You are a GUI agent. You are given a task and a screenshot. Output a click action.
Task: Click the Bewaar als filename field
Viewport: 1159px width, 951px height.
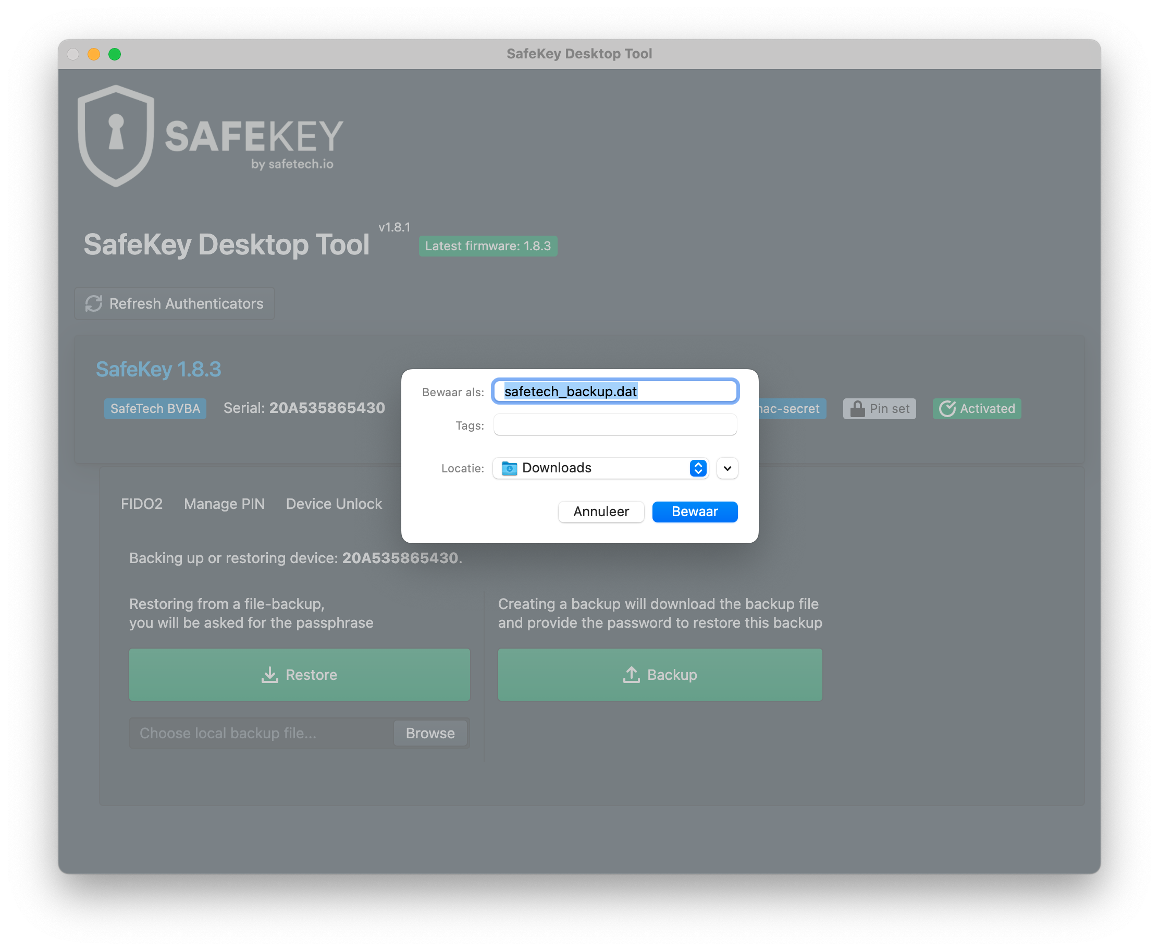click(615, 391)
